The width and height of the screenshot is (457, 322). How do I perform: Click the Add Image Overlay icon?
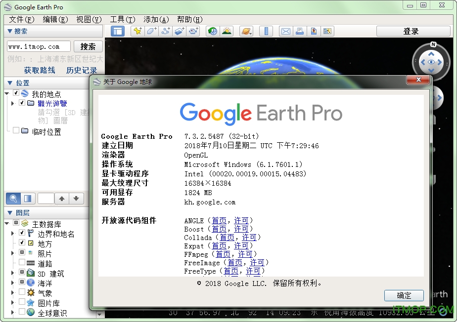(x=179, y=31)
